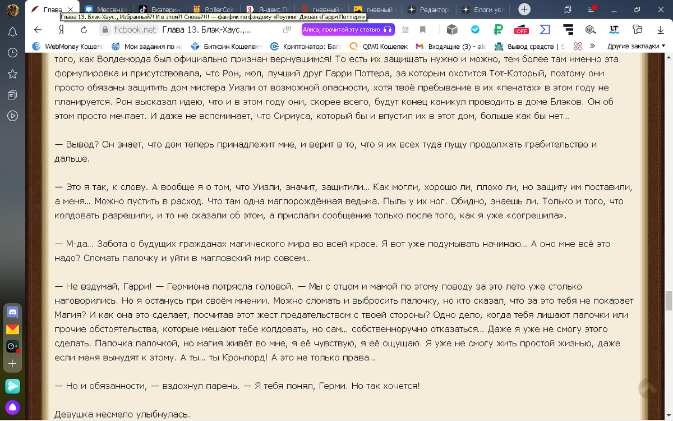Open camera app icon in sidebar

[12, 347]
